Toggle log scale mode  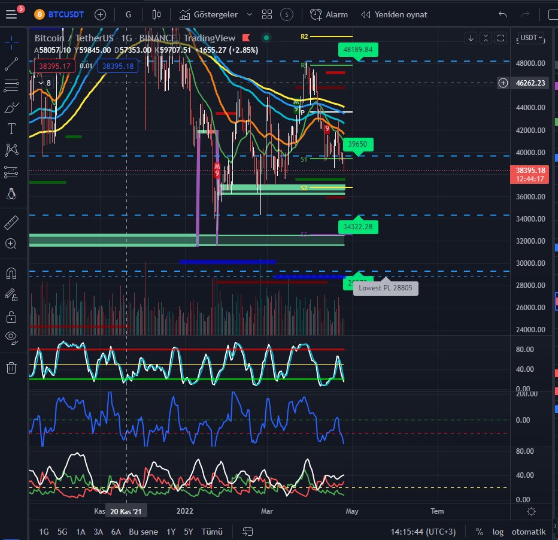point(498,532)
